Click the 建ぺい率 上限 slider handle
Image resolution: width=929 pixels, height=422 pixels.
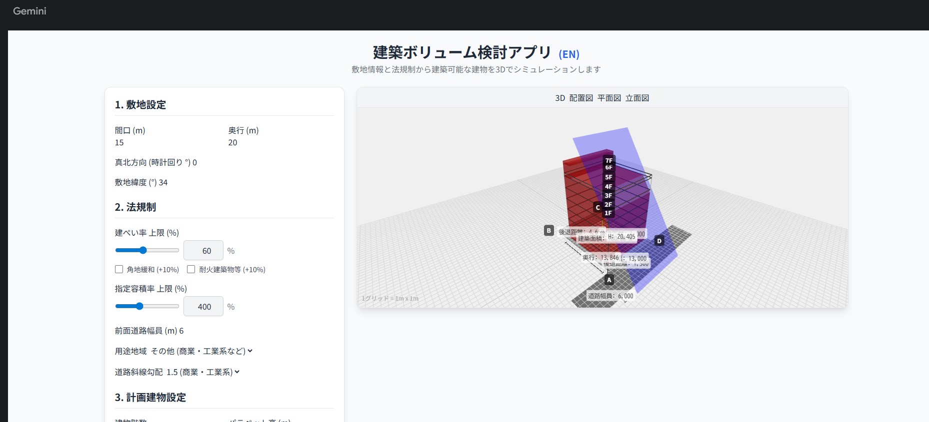click(x=143, y=250)
